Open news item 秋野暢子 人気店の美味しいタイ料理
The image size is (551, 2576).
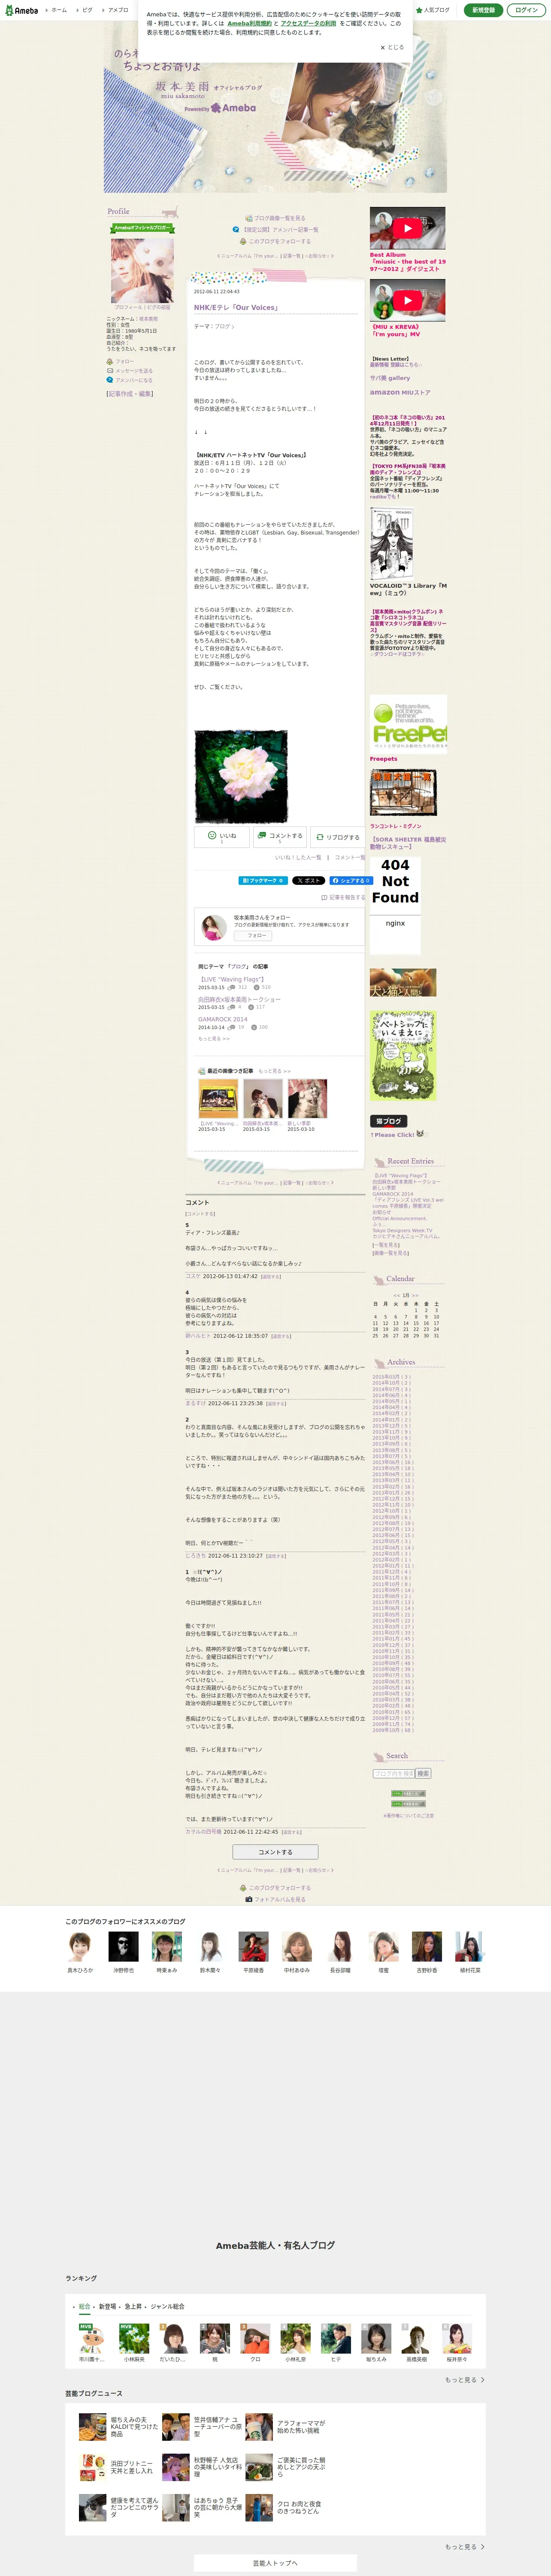202,2467
